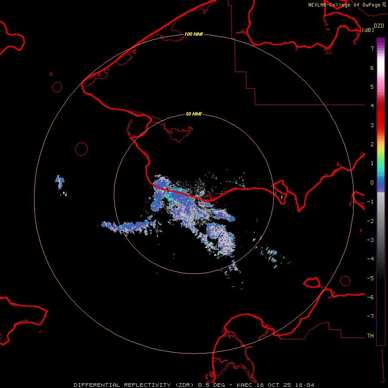This screenshot has height=388, width=388.
Task: Click the large gray-blue echo southeast of center
Action: point(221,239)
